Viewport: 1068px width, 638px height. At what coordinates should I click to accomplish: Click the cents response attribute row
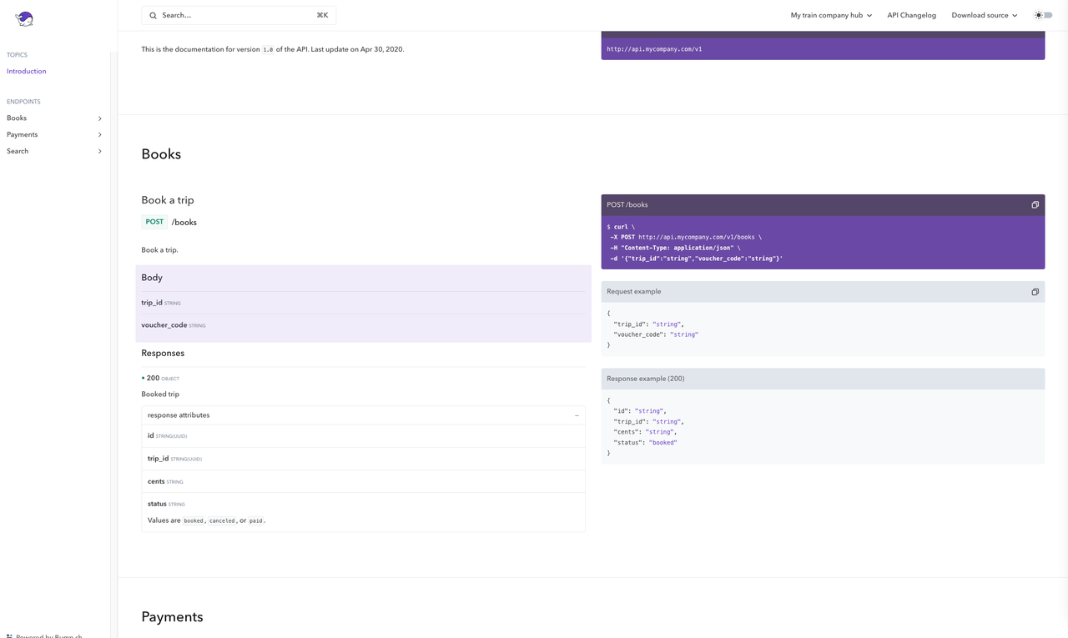tap(363, 481)
